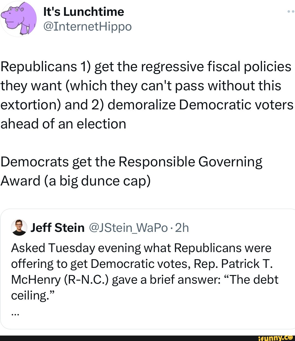
Task: Click the "Responsible Governing Award" sentence
Action: pyautogui.click(x=131, y=162)
